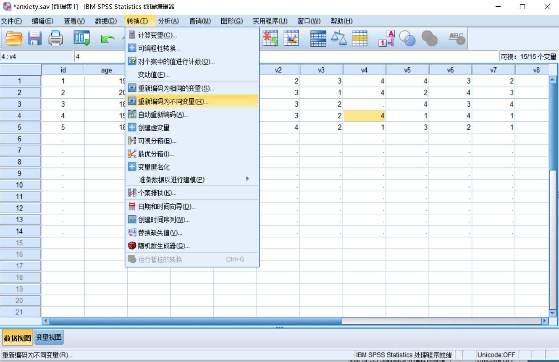Select the id column header
Viewport: 559px width, 362px height.
pyautogui.click(x=63, y=70)
